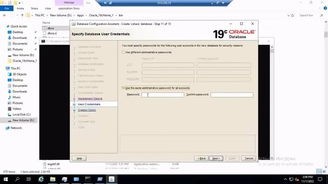The image size is (328, 184).
Task: Open Quick access in navigation pane
Action: coord(19,26)
